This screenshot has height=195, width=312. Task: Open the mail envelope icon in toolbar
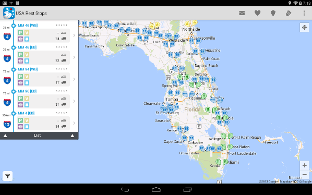tap(242, 13)
